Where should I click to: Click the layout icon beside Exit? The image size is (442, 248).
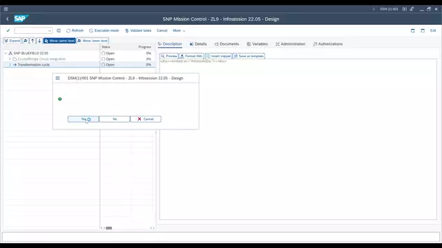click(x=423, y=30)
